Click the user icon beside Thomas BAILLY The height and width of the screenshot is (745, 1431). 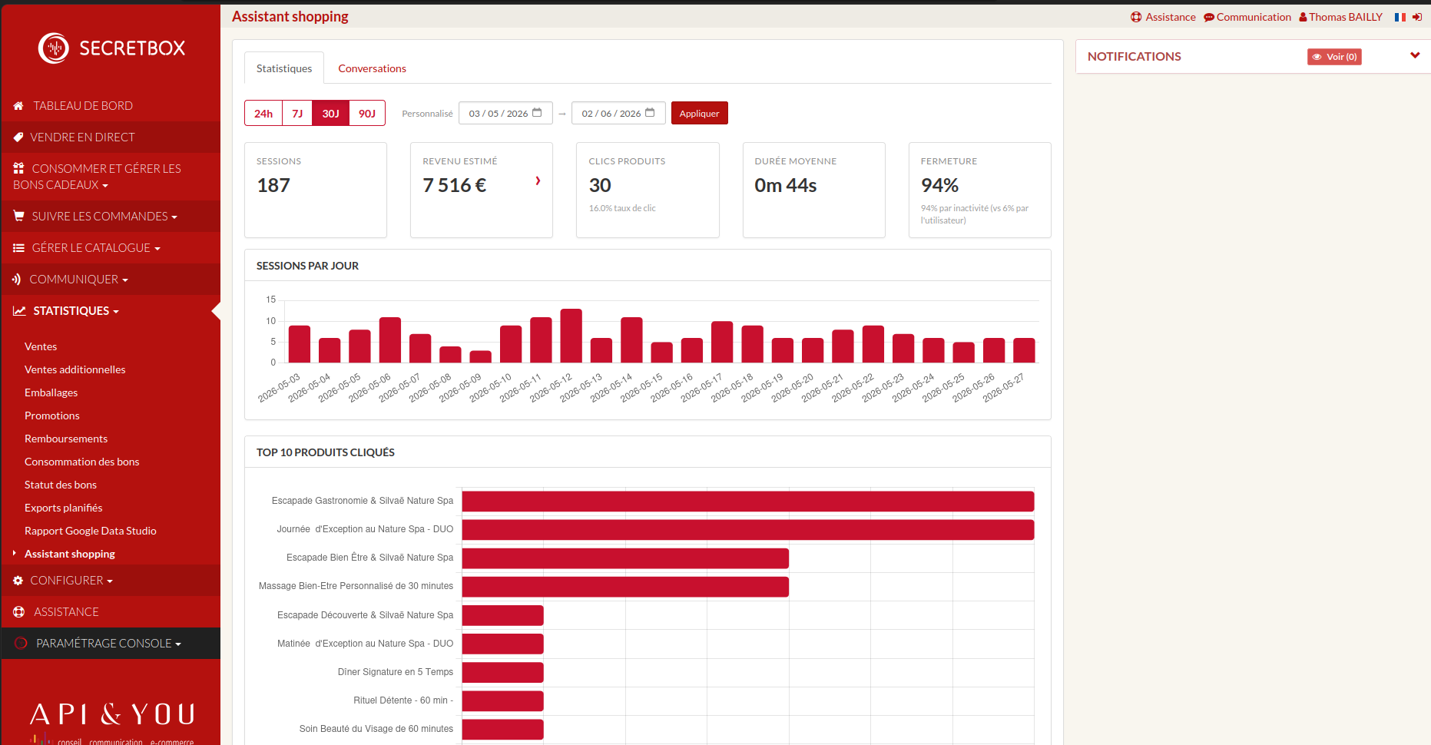tap(1303, 17)
